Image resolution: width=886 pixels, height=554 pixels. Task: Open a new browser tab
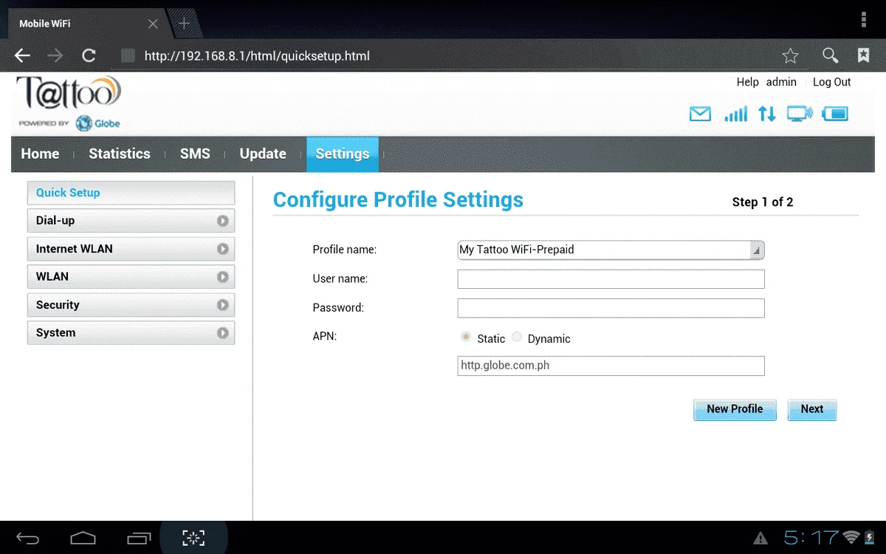pyautogui.click(x=185, y=23)
